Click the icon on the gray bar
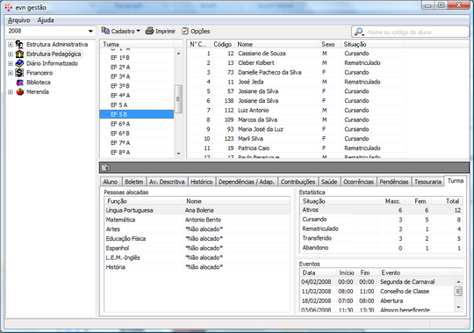474x333 pixels. pos(105,167)
